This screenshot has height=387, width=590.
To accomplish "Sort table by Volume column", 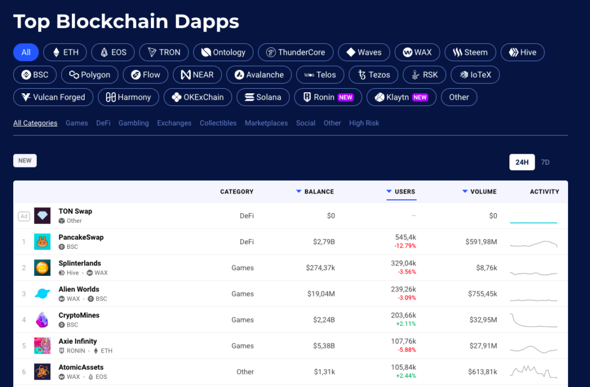I will pos(479,192).
